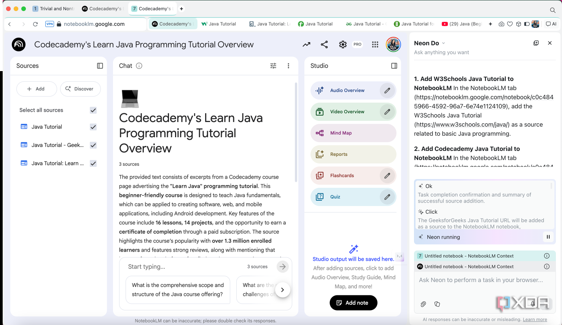Attach a file with the paperclip icon
Image resolution: width=562 pixels, height=325 pixels.
pyautogui.click(x=423, y=304)
